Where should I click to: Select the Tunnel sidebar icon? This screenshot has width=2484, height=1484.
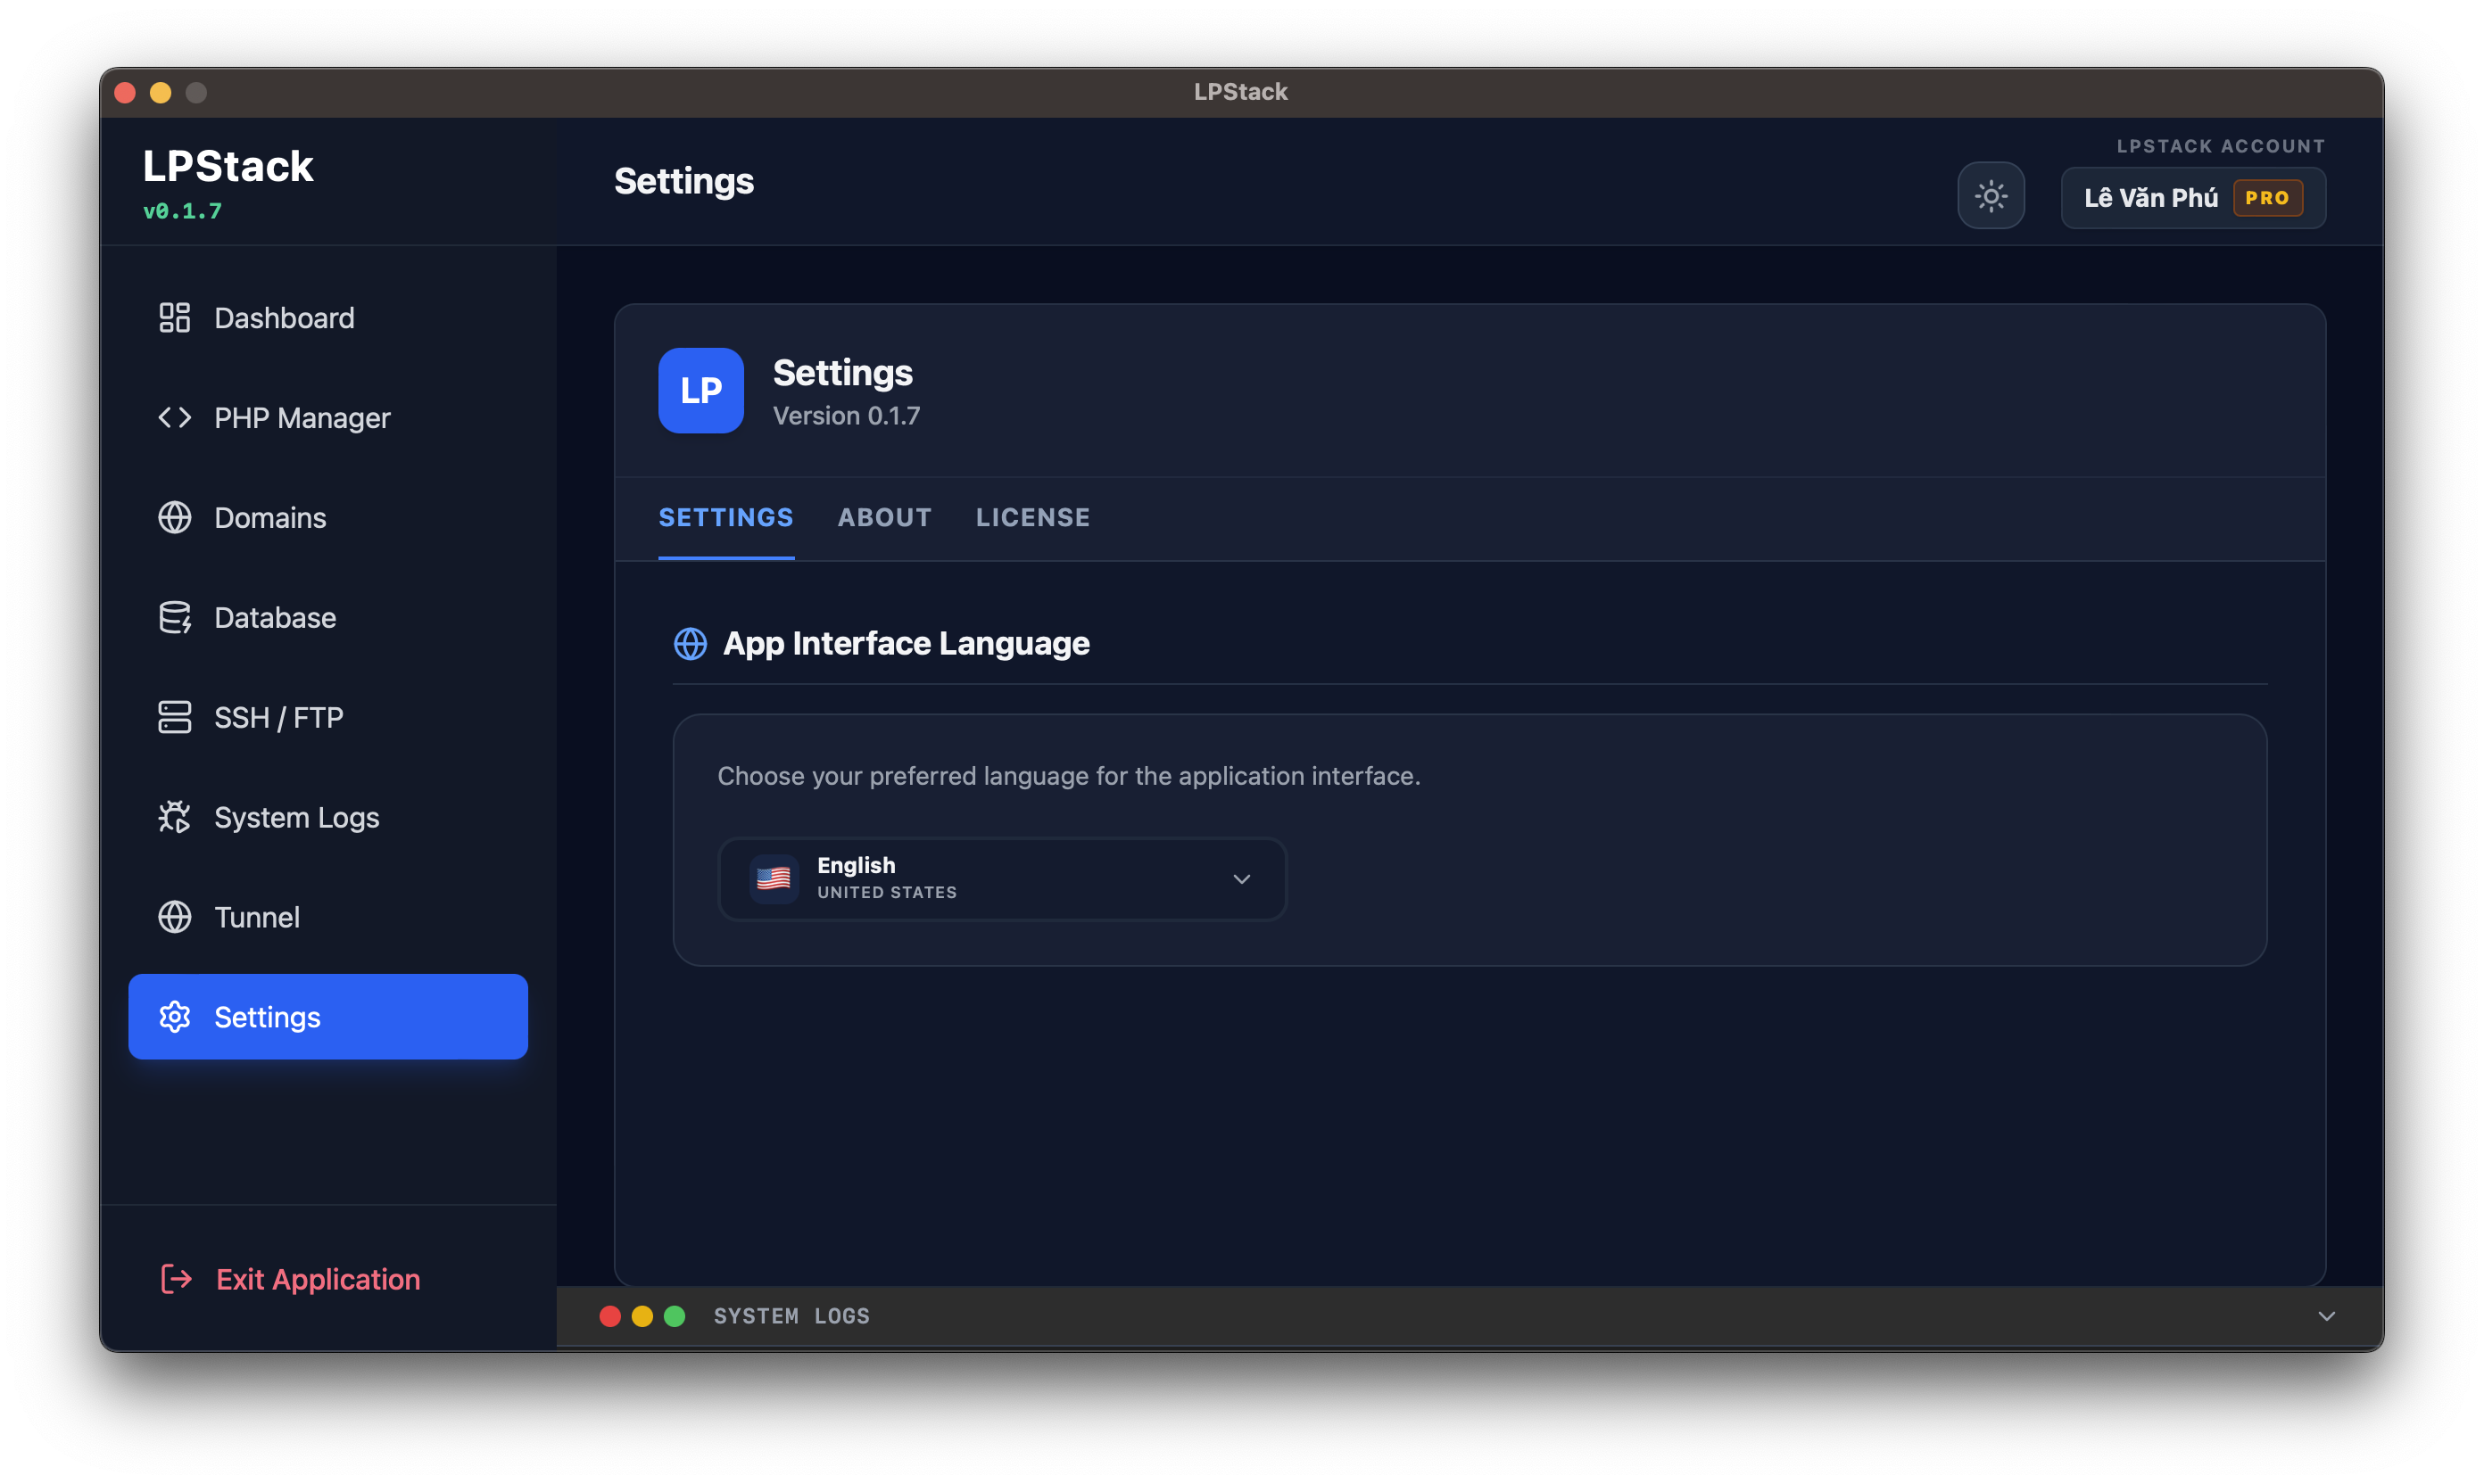point(174,917)
